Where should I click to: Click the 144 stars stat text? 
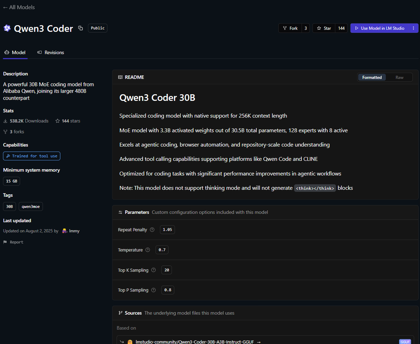tap(71, 121)
